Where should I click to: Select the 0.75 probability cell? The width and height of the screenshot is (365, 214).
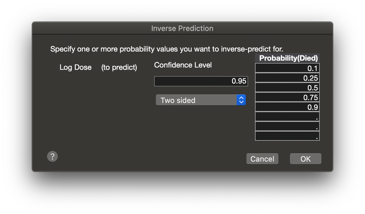(287, 97)
